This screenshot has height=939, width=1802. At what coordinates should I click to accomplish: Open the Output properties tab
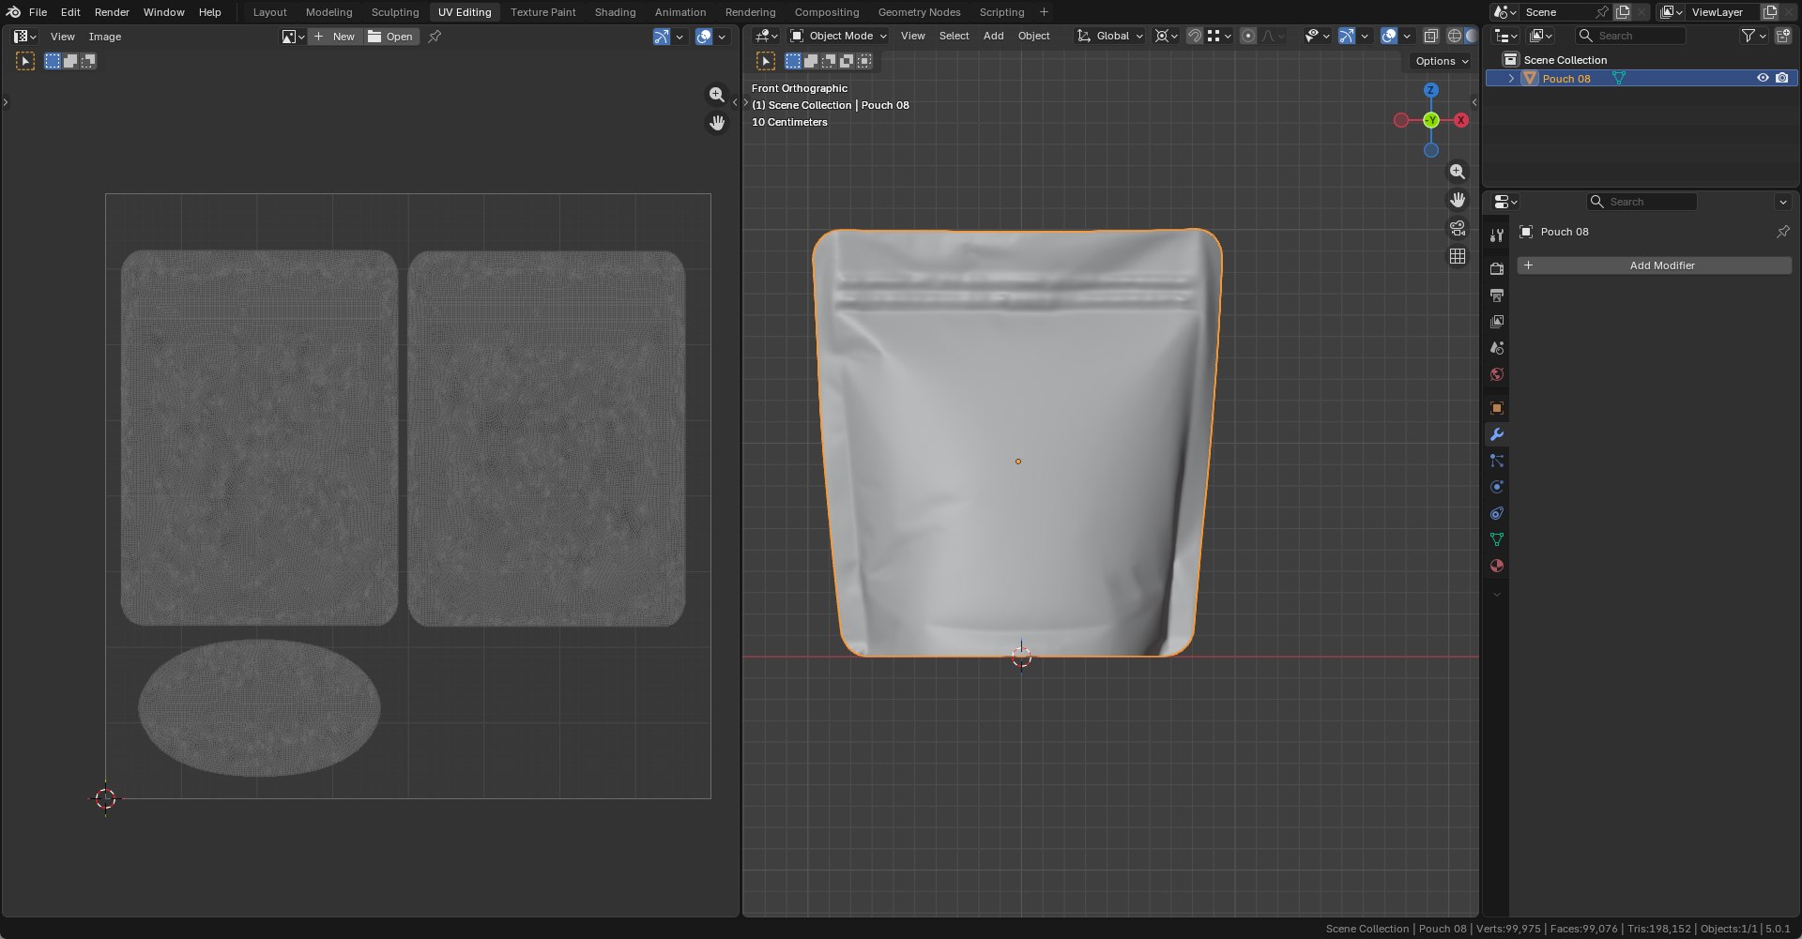1497,295
